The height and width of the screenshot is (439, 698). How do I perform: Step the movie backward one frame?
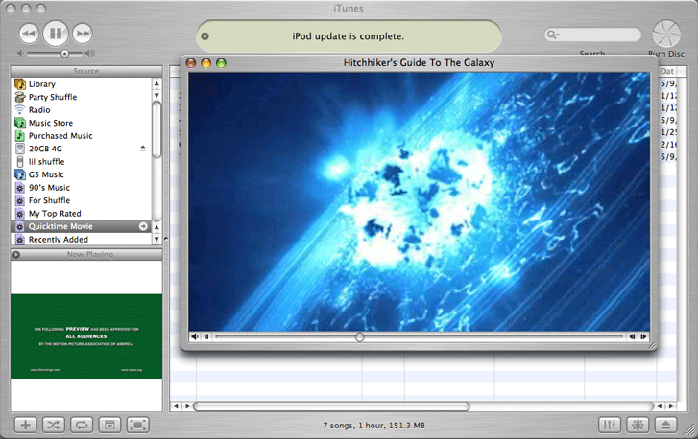click(632, 336)
